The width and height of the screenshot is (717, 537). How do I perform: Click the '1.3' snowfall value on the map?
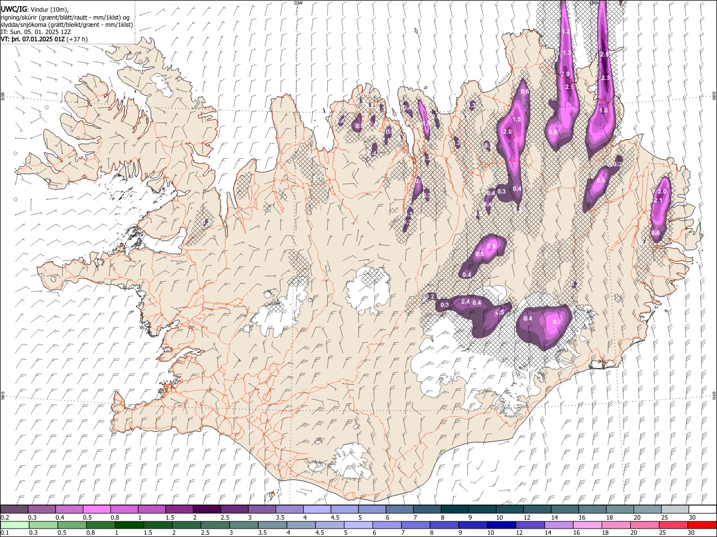pos(566,53)
